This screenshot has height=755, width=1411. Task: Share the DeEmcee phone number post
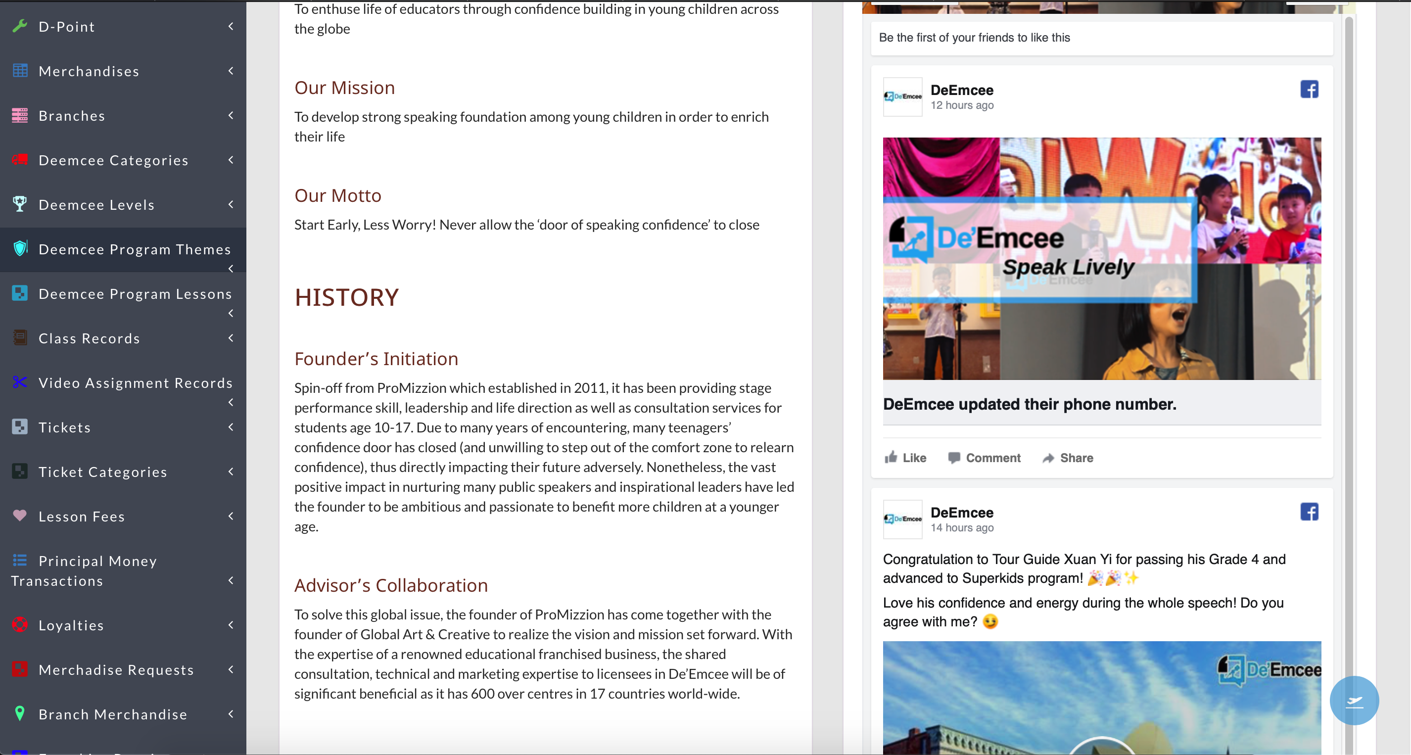coord(1067,458)
